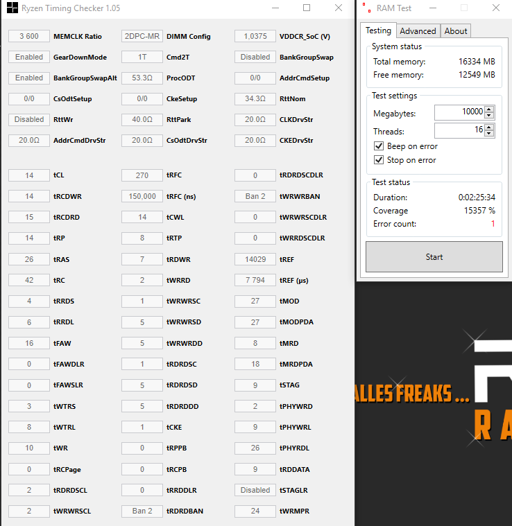Close the Ryzen Timing Checker window

click(x=339, y=8)
